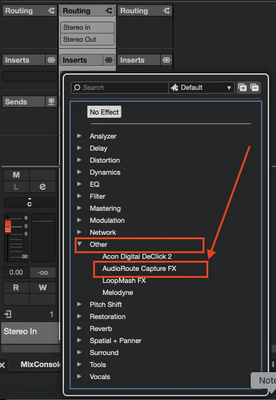The height and width of the screenshot is (400, 276).
Task: Expand the Delay category
Action: [79, 147]
